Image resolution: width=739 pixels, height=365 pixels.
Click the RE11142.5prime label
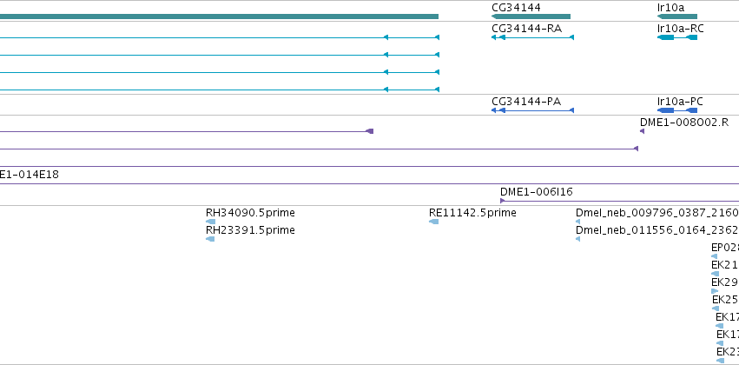[472, 213]
